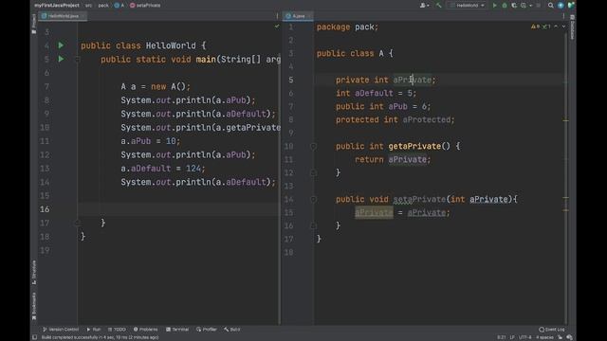
Task: Click class A breadcrumb
Action: [120, 6]
